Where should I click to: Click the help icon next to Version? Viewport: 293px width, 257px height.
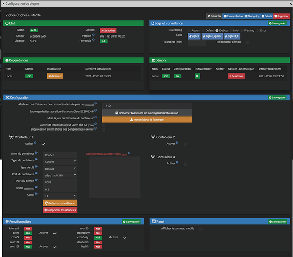coord(93,35)
